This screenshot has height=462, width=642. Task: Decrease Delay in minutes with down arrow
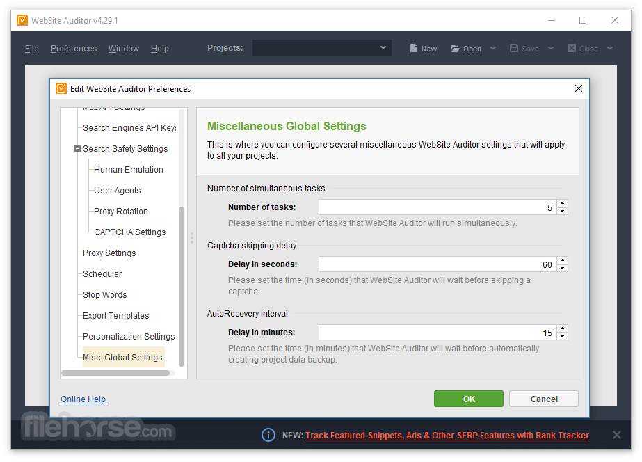coord(563,336)
